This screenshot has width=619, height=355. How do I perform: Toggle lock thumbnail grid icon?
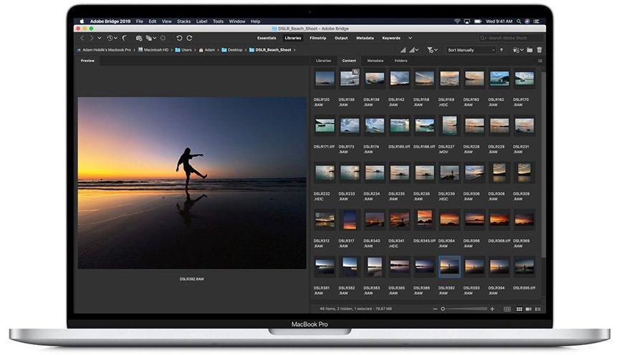[507, 309]
